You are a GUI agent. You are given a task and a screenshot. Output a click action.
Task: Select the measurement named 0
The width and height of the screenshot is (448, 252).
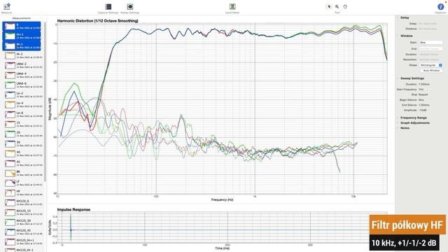22,27
